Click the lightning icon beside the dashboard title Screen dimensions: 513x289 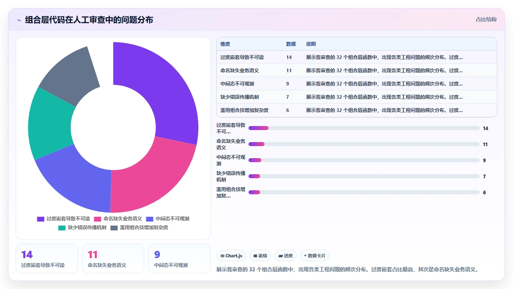point(19,20)
